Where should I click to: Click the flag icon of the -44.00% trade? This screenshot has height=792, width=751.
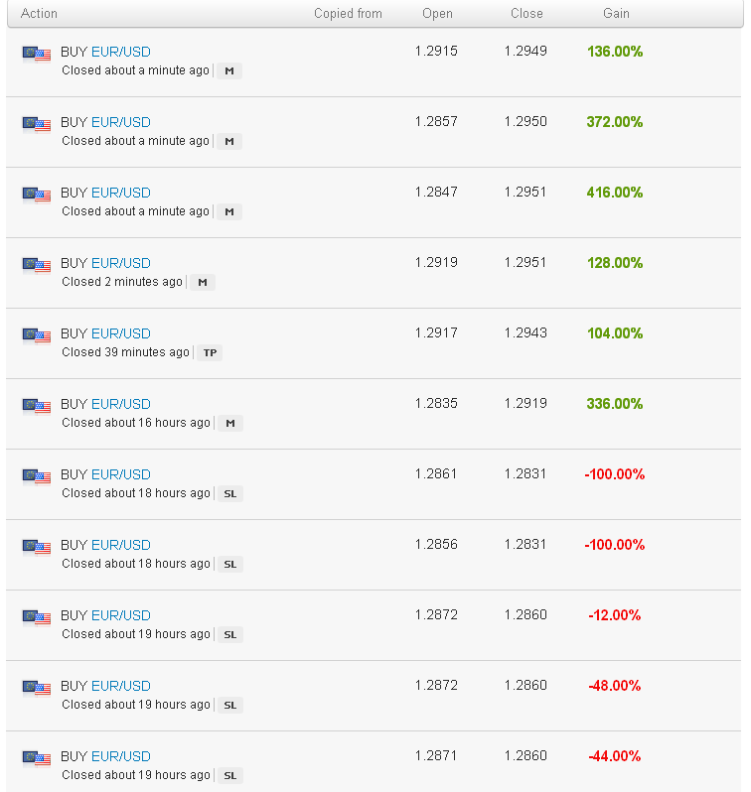click(x=37, y=758)
